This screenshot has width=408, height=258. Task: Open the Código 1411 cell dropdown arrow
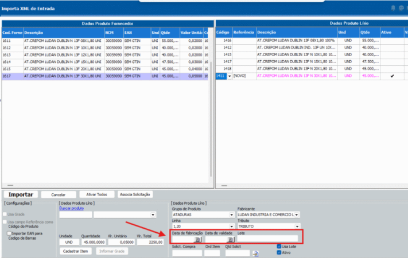click(230, 76)
